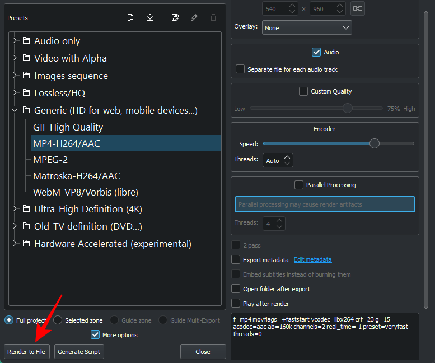This screenshot has width=435, height=363.
Task: Click the Lossless/HQ folder icon
Action: [26, 93]
